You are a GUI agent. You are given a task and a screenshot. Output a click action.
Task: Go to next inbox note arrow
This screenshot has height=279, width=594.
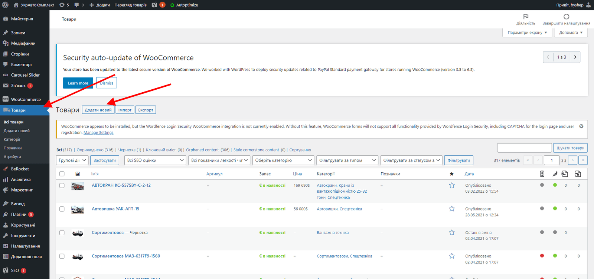pyautogui.click(x=575, y=57)
